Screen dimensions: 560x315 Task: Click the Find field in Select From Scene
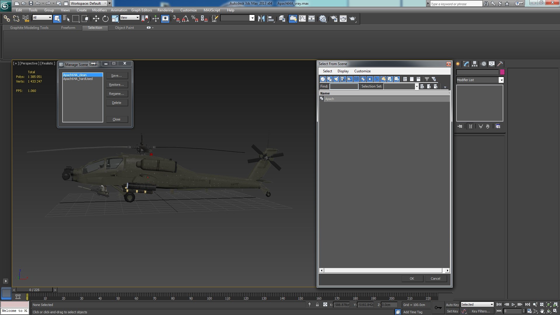[344, 86]
